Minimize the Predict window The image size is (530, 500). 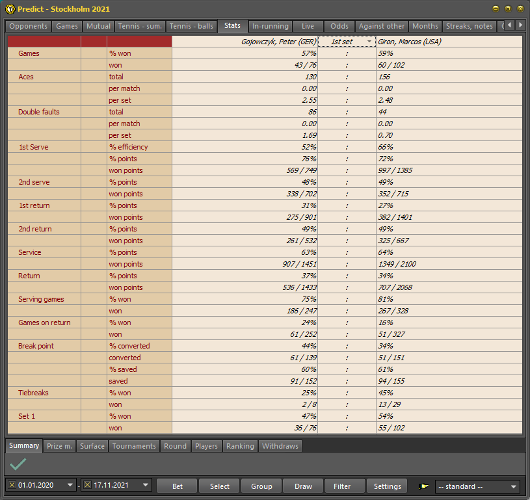(x=496, y=9)
